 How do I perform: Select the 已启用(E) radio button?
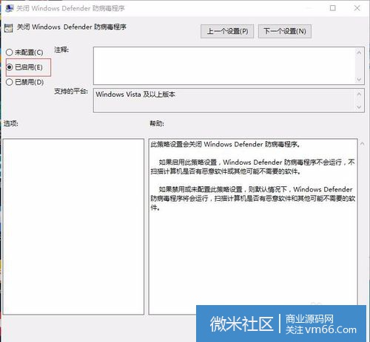pos(10,67)
